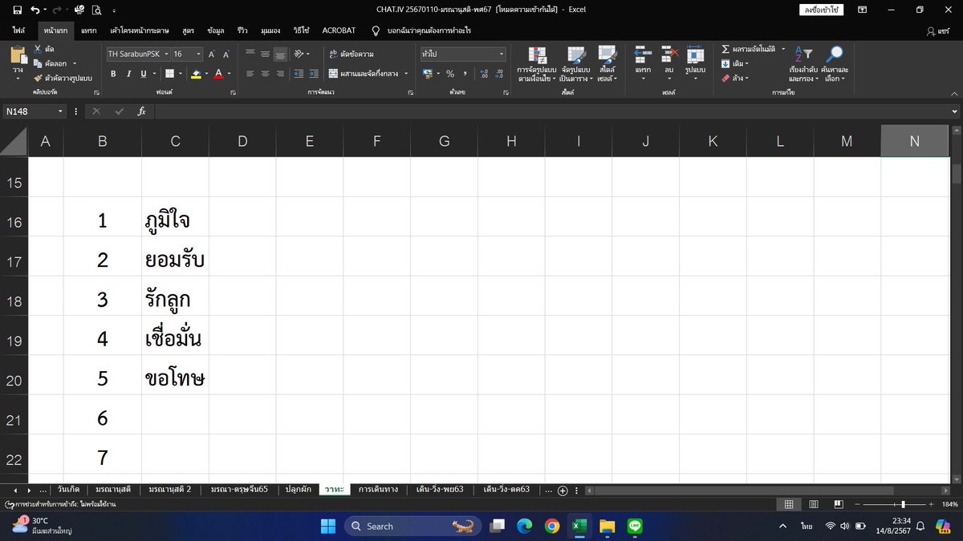
Task: Toggle bottom vertical alignment
Action: 280,55
